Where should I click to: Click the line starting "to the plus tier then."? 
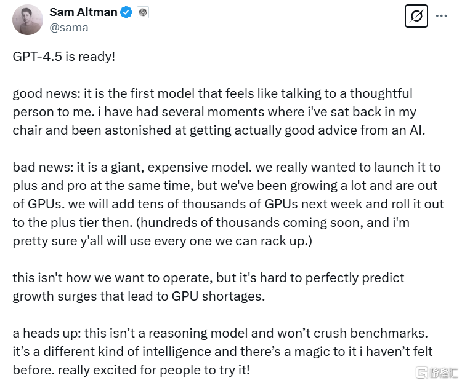211,223
